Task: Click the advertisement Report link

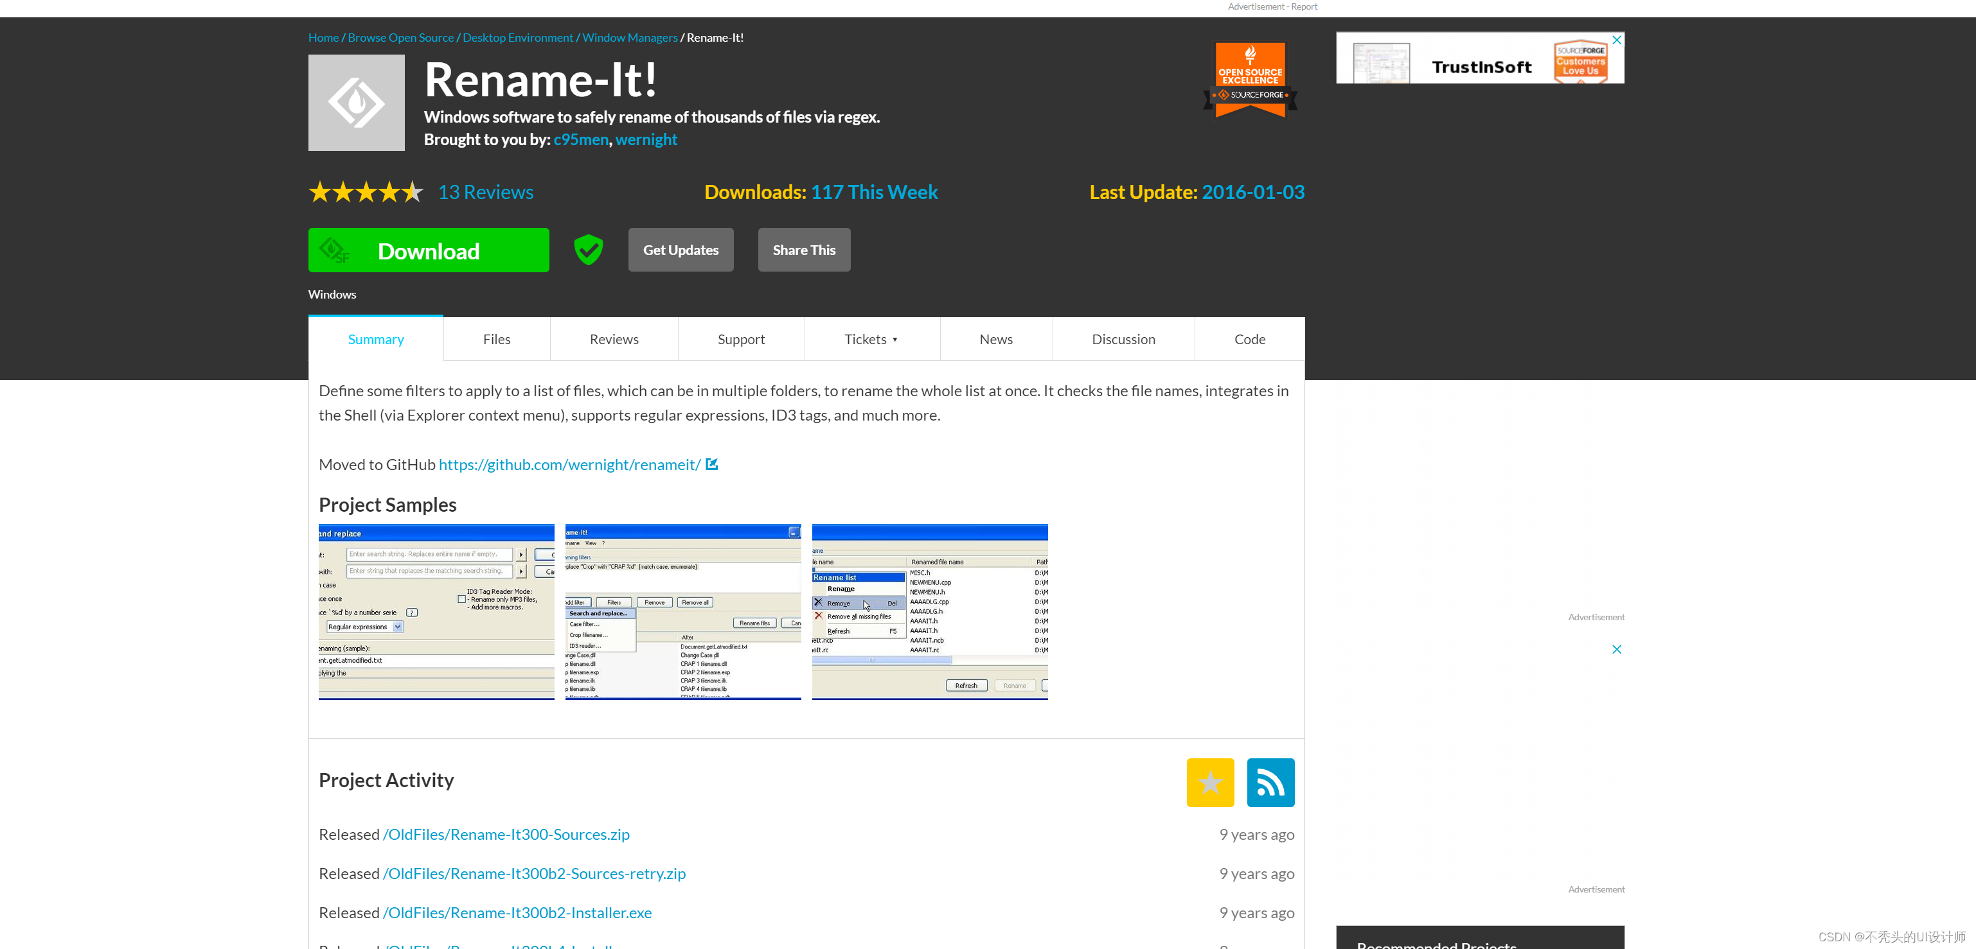Action: (1304, 7)
